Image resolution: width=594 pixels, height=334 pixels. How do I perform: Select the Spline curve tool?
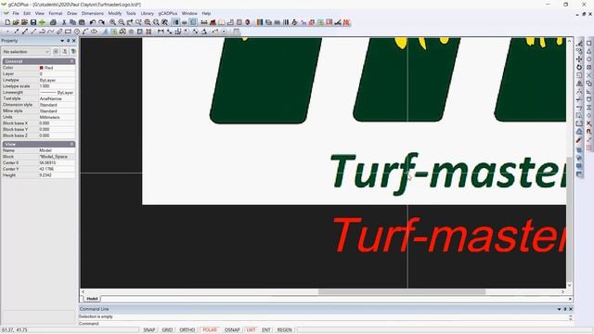[x=50, y=32]
